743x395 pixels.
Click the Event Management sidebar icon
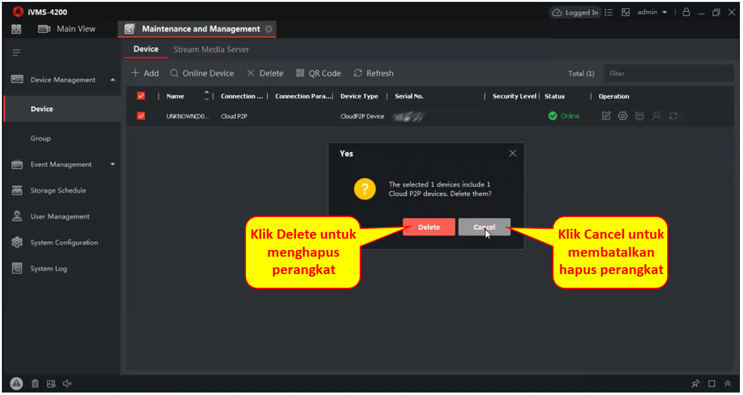[17, 164]
